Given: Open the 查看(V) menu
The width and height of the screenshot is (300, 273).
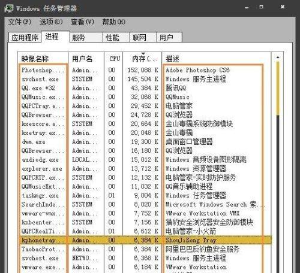Looking at the screenshot, I should 82,22.
